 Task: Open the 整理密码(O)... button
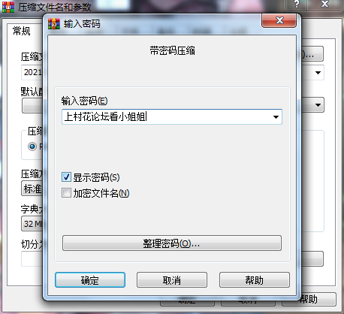pos(172,243)
